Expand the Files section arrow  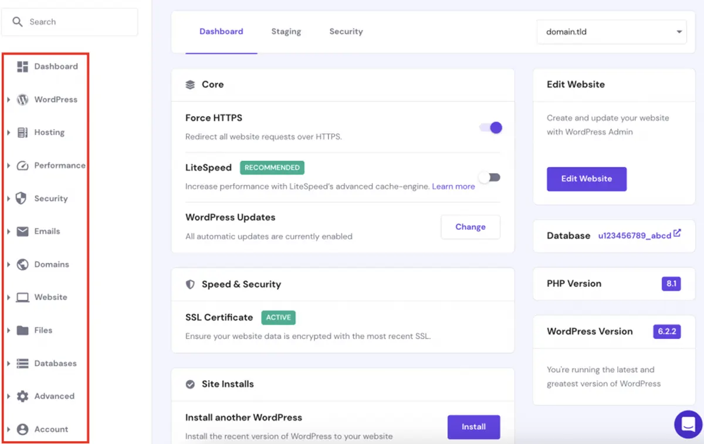coord(8,331)
